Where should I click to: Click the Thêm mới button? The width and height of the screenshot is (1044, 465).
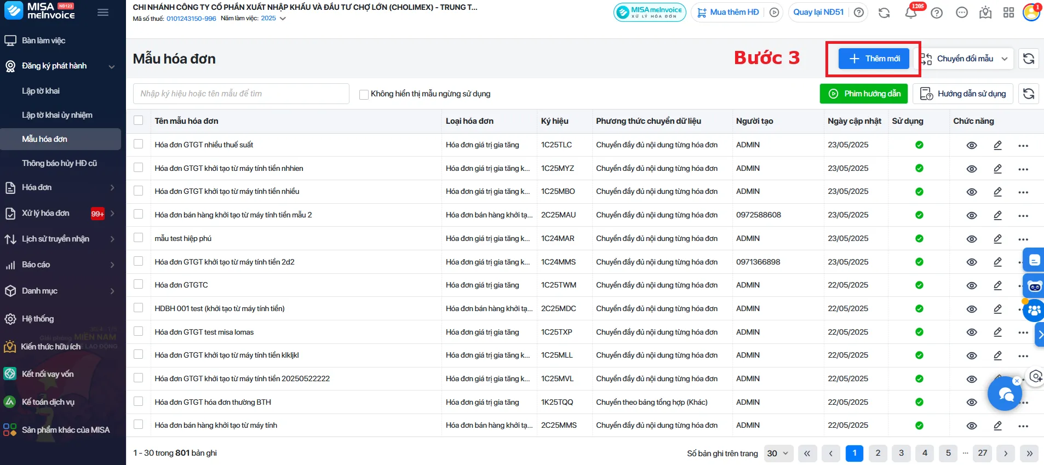[x=874, y=59]
